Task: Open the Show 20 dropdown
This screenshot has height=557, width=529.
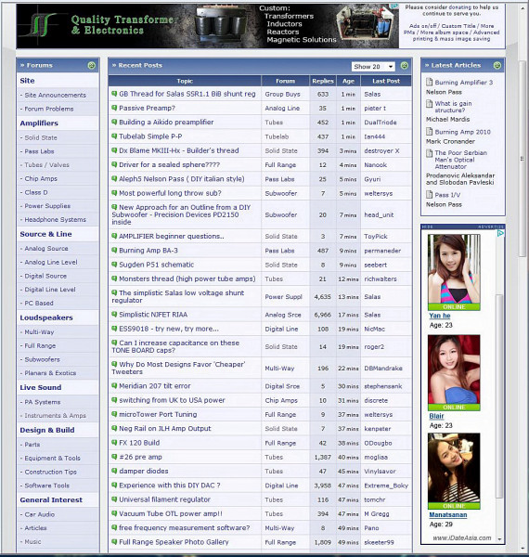Action: (x=373, y=67)
